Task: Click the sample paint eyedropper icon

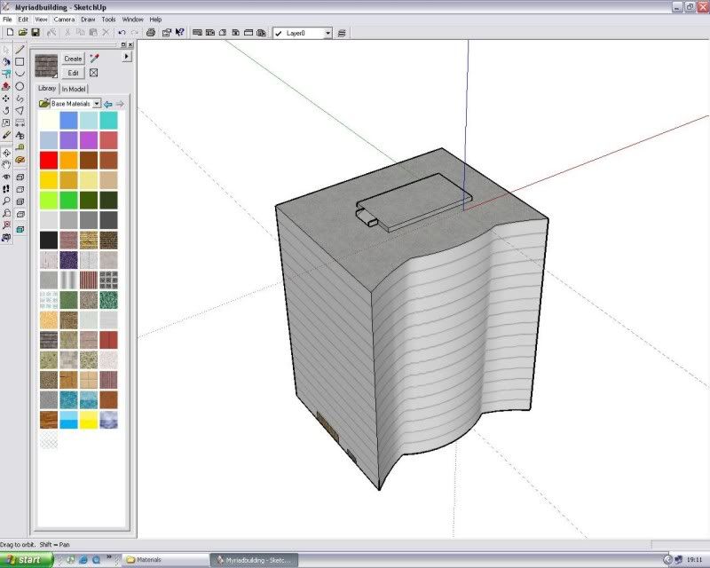Action: pyautogui.click(x=95, y=58)
